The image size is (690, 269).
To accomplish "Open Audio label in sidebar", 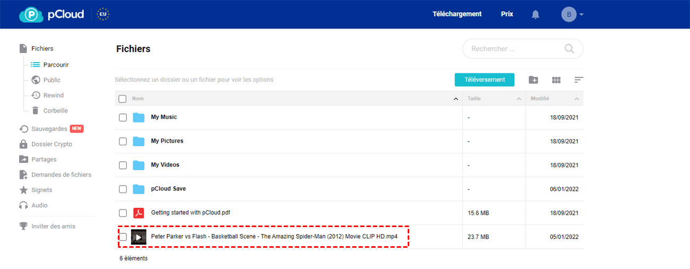I will pos(39,205).
